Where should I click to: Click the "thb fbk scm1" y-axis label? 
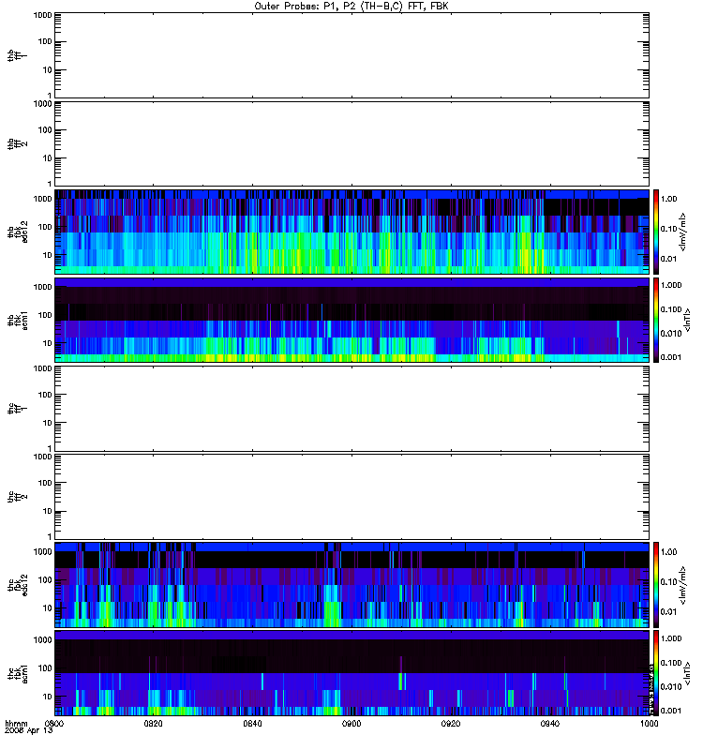click(18, 320)
